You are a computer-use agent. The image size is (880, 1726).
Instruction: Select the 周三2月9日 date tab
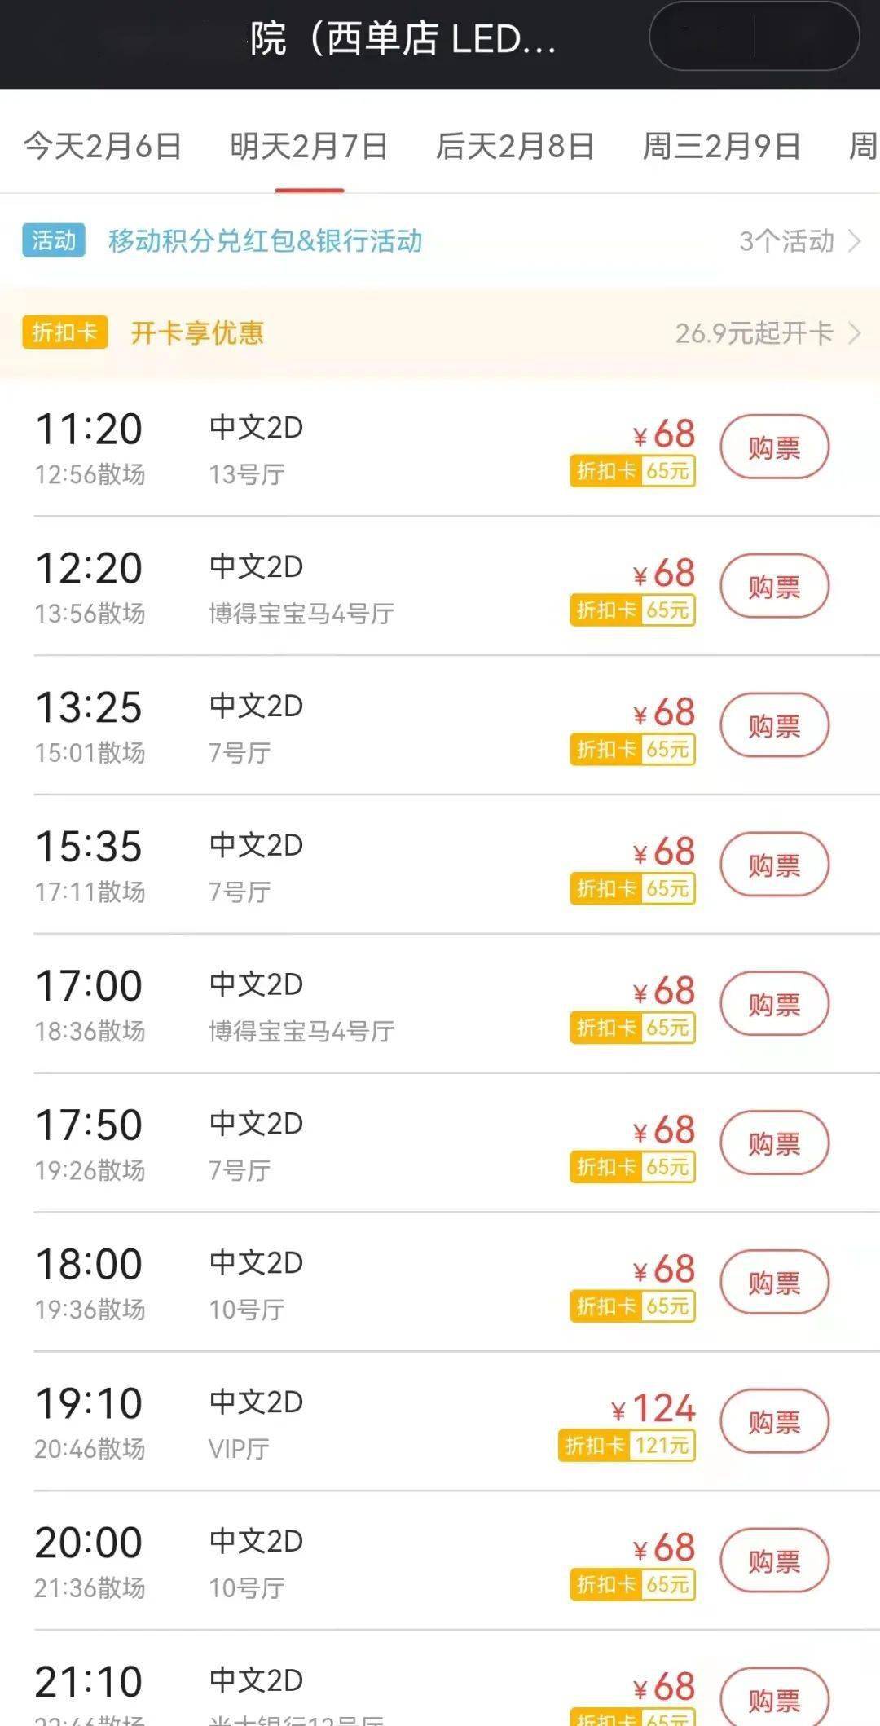[721, 147]
